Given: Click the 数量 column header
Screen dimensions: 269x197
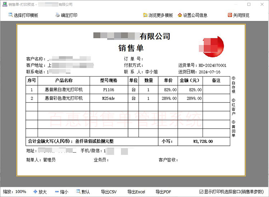Looking at the screenshot, I should (x=148, y=80).
